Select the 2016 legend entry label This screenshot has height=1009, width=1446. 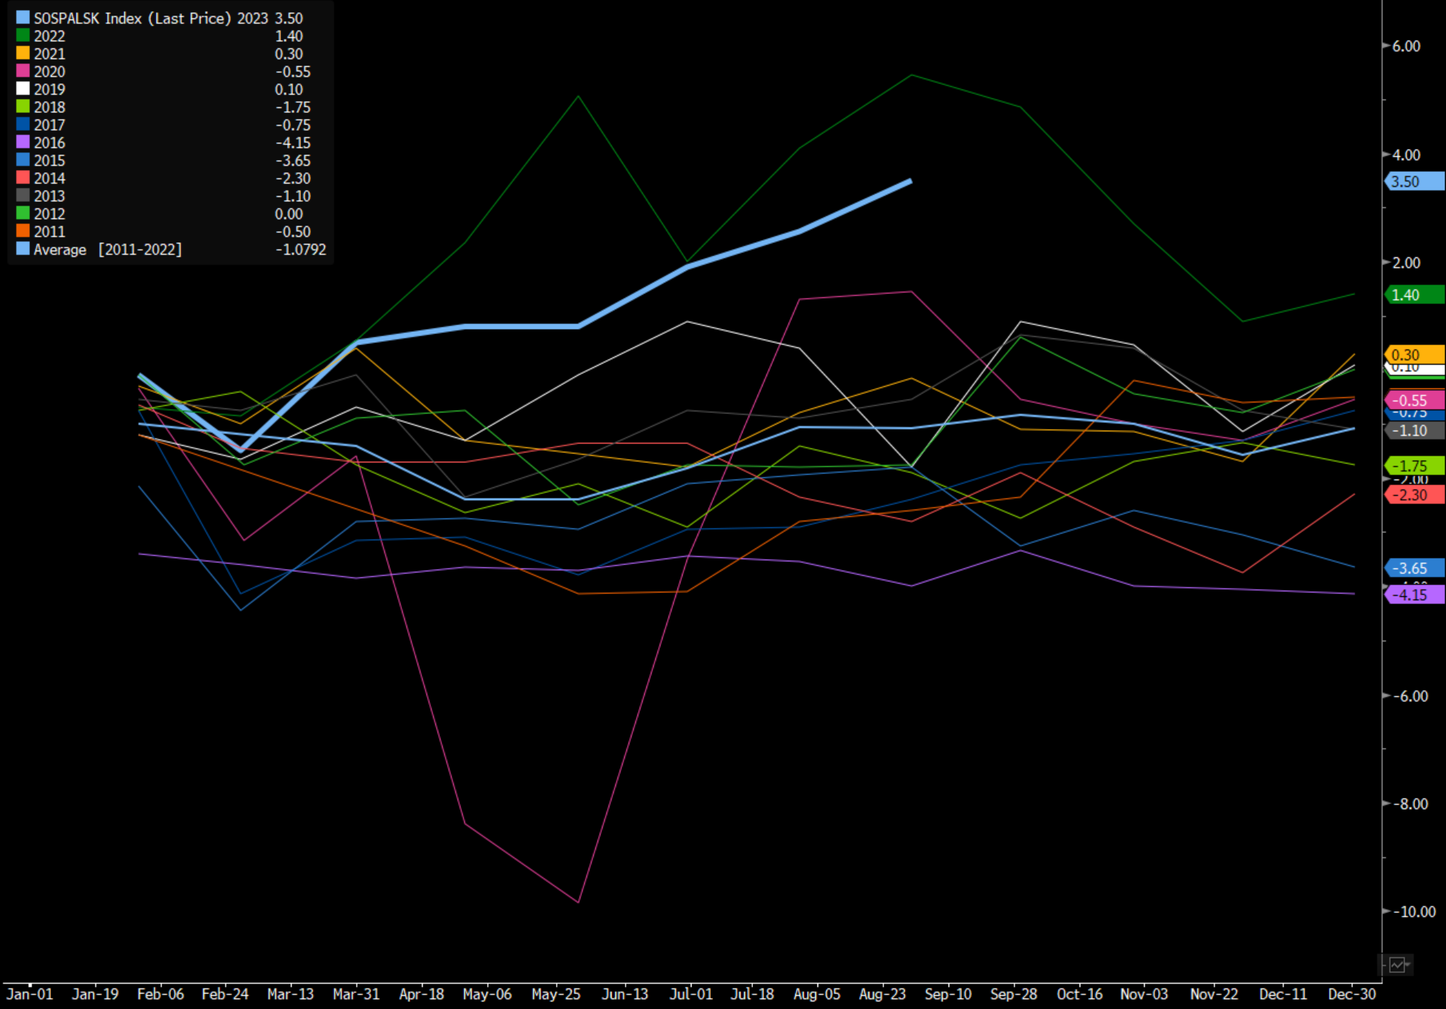click(50, 142)
